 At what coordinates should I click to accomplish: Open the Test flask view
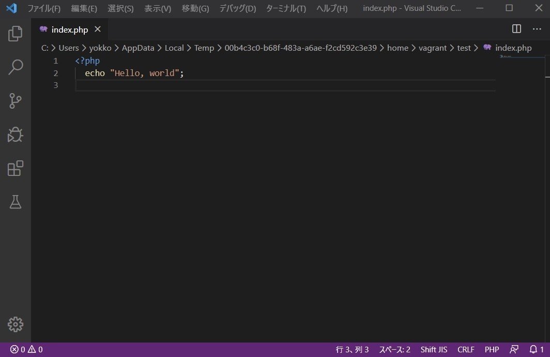15,202
